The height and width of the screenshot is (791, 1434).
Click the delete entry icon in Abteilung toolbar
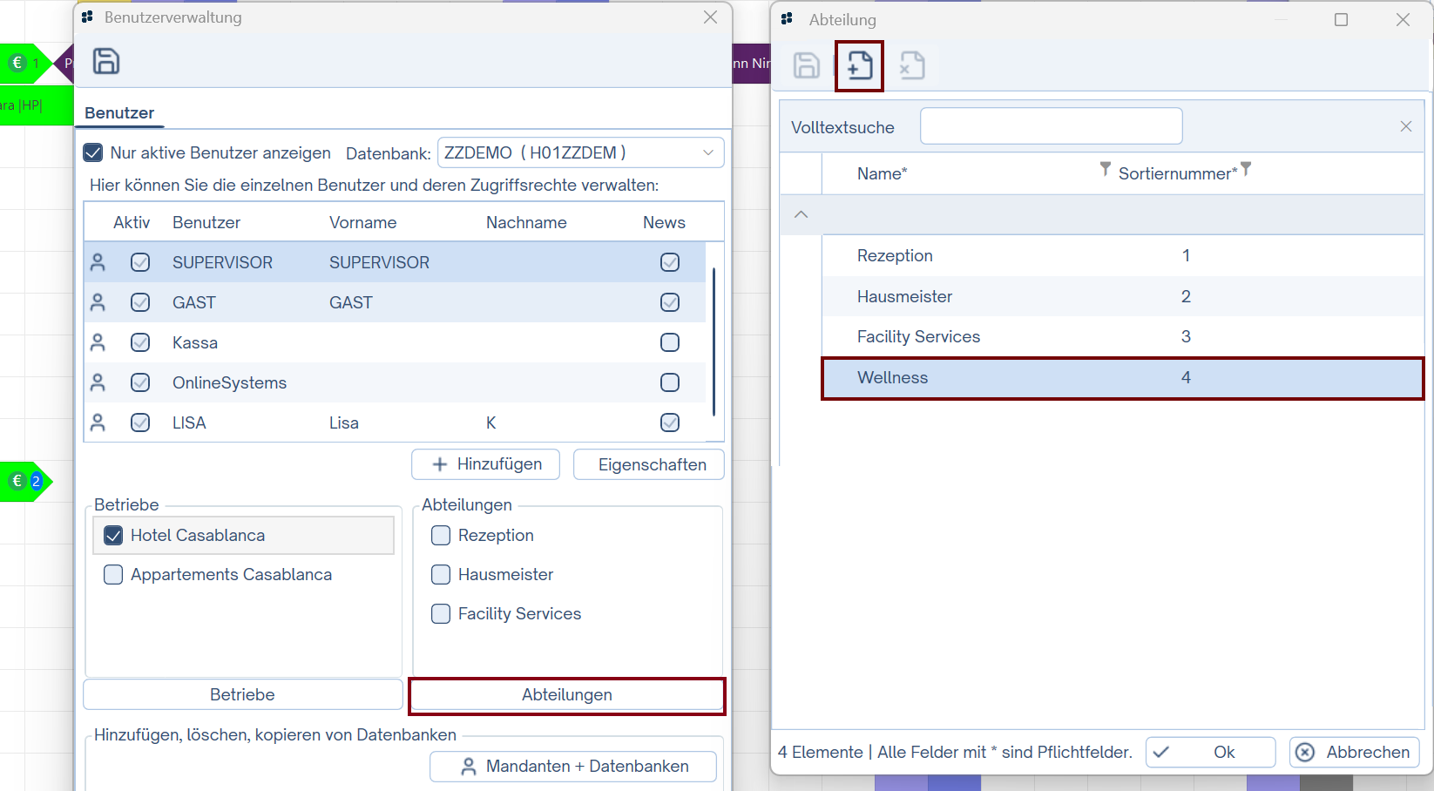tap(911, 66)
